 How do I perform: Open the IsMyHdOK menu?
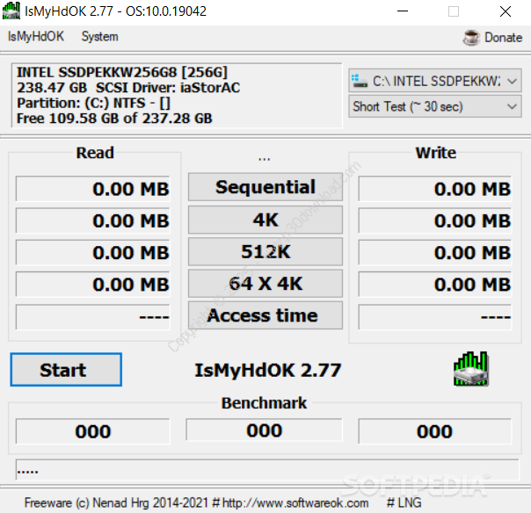[36, 37]
